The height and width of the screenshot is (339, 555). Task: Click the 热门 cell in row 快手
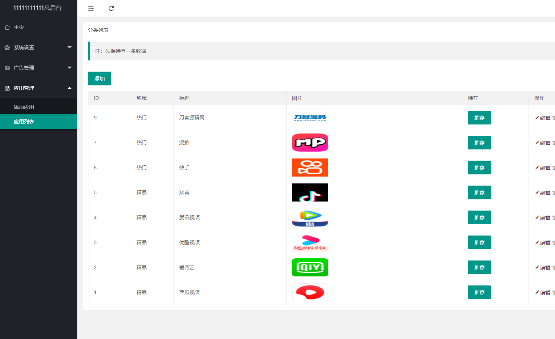point(142,168)
